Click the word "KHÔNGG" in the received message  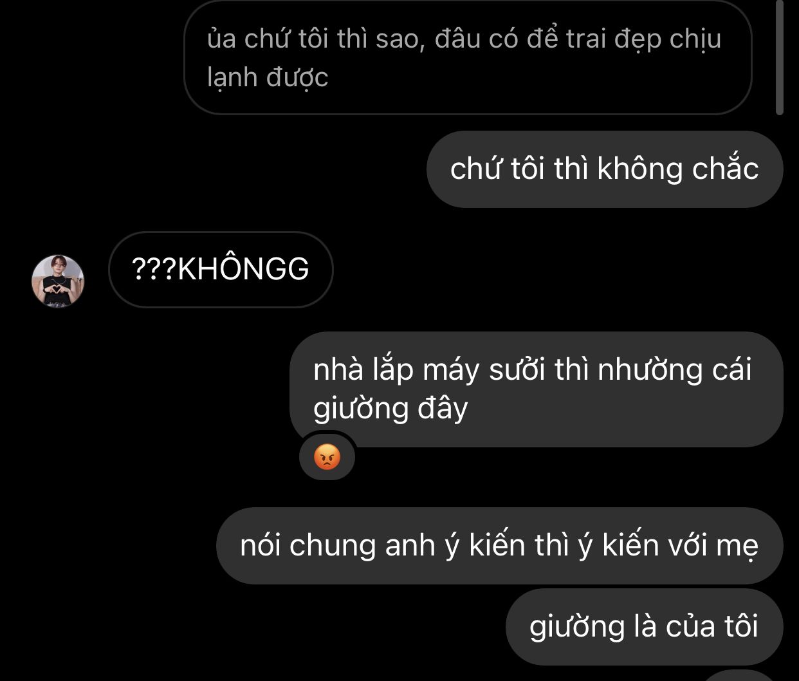pos(243,269)
